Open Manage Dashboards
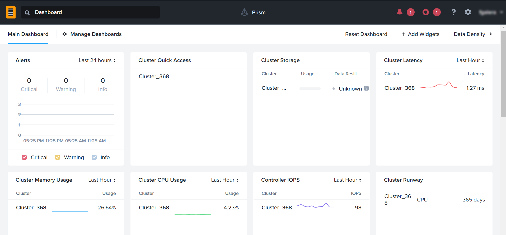The height and width of the screenshot is (235, 506). click(x=92, y=34)
